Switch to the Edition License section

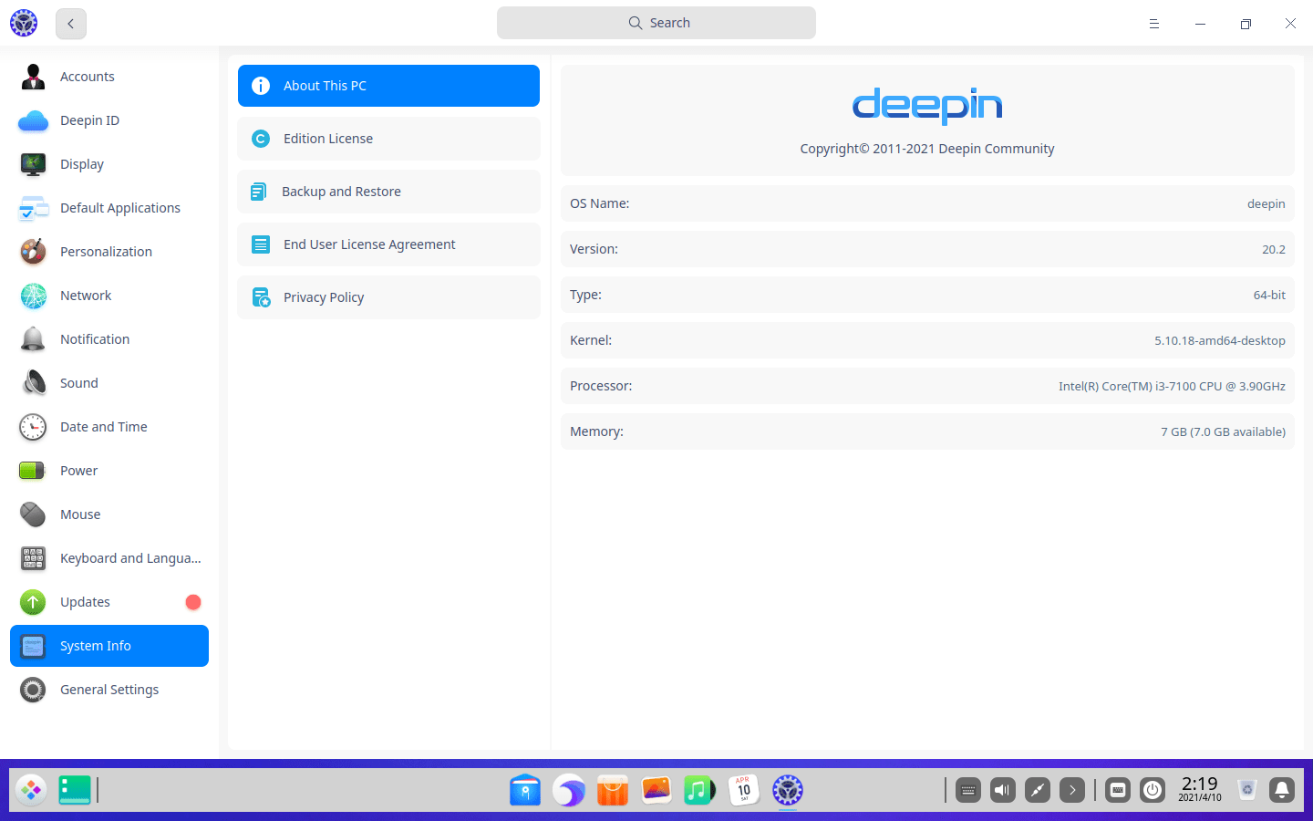click(x=388, y=138)
